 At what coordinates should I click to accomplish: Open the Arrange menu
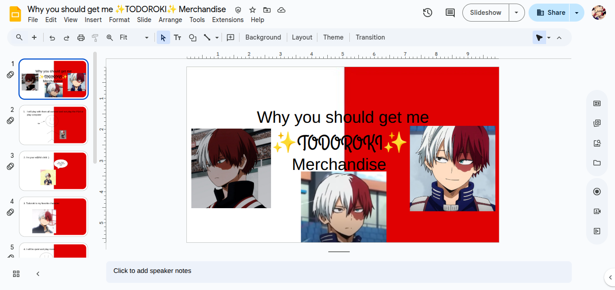point(170,20)
